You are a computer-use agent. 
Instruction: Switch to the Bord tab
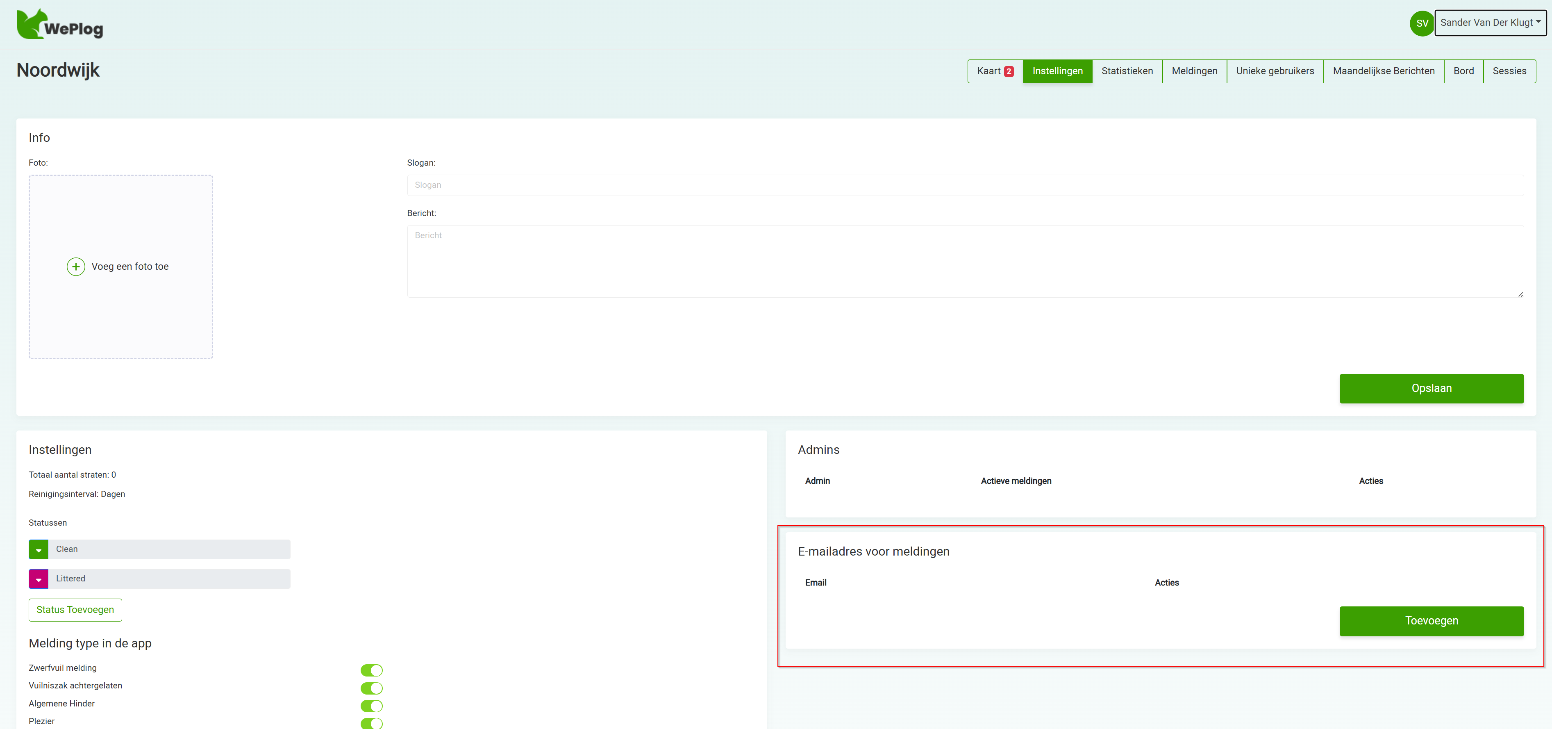[x=1463, y=71]
